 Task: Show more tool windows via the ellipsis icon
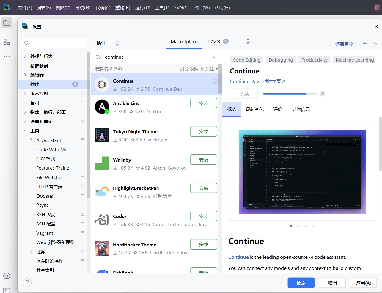pyautogui.click(x=7, y=57)
